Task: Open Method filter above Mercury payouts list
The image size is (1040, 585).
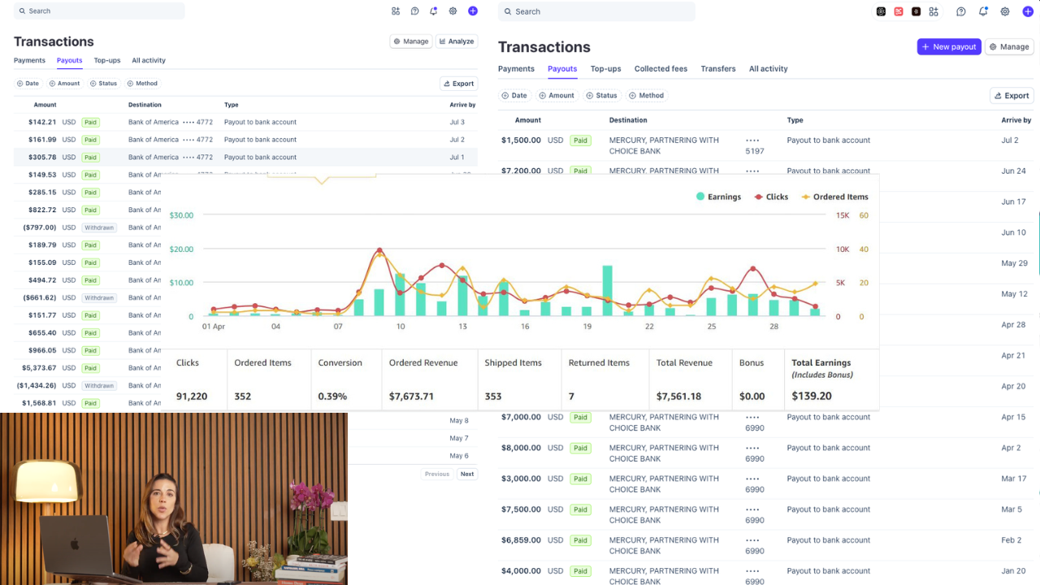Action: click(x=646, y=96)
